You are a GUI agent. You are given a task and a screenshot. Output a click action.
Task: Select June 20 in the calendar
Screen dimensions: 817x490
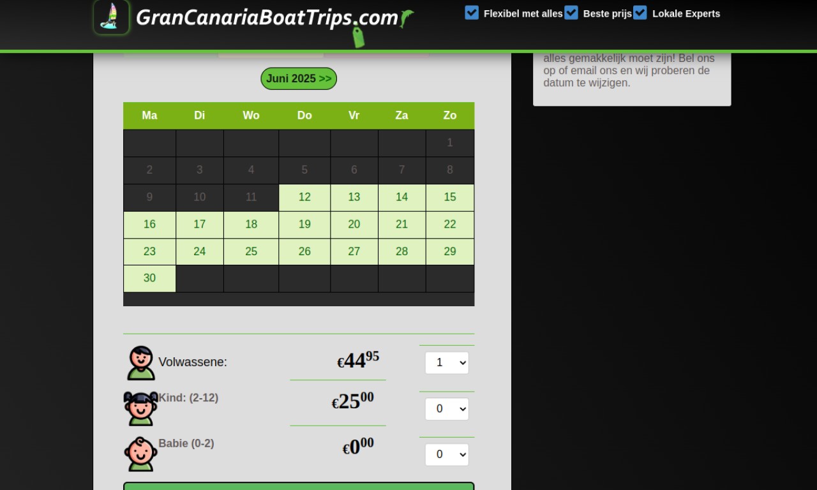[x=354, y=224]
